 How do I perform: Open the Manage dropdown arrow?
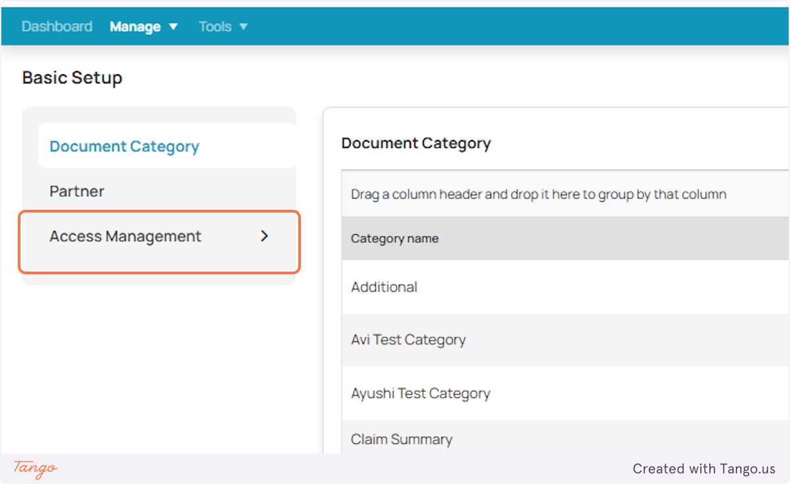[x=172, y=26]
